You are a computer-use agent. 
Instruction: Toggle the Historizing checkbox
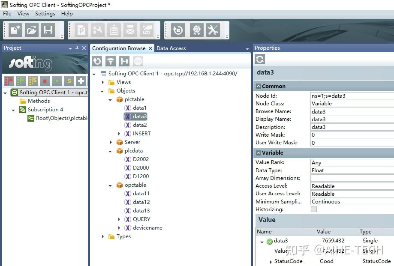coord(313,209)
